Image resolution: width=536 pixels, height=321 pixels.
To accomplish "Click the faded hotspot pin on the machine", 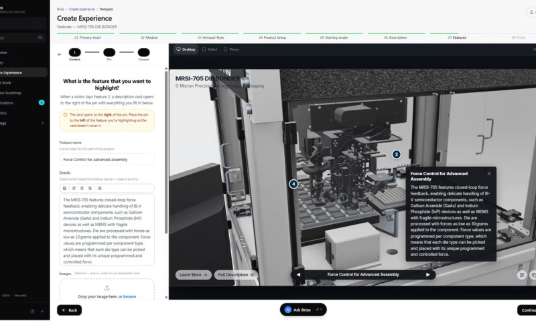I will point(343,197).
